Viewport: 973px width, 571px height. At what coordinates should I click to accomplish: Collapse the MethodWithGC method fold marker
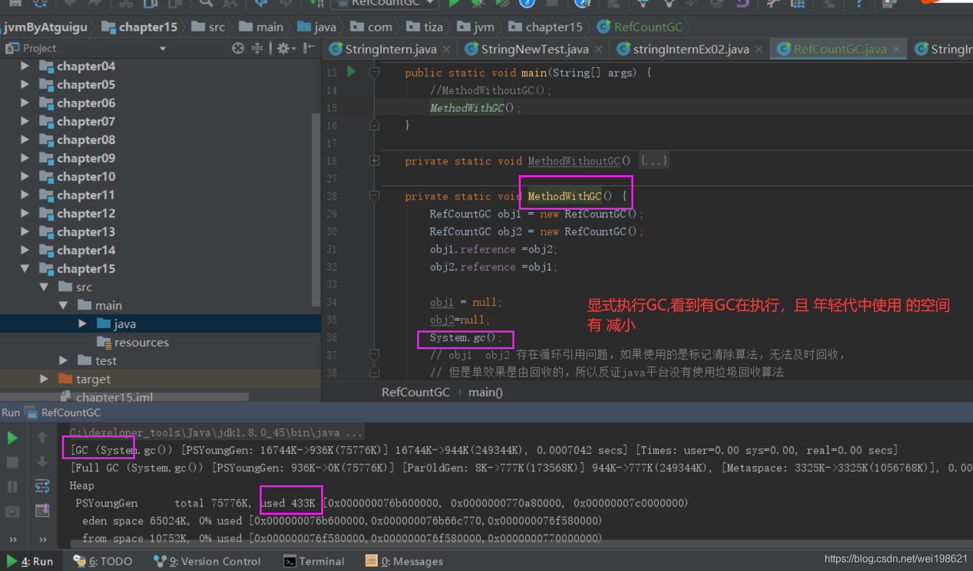point(374,196)
